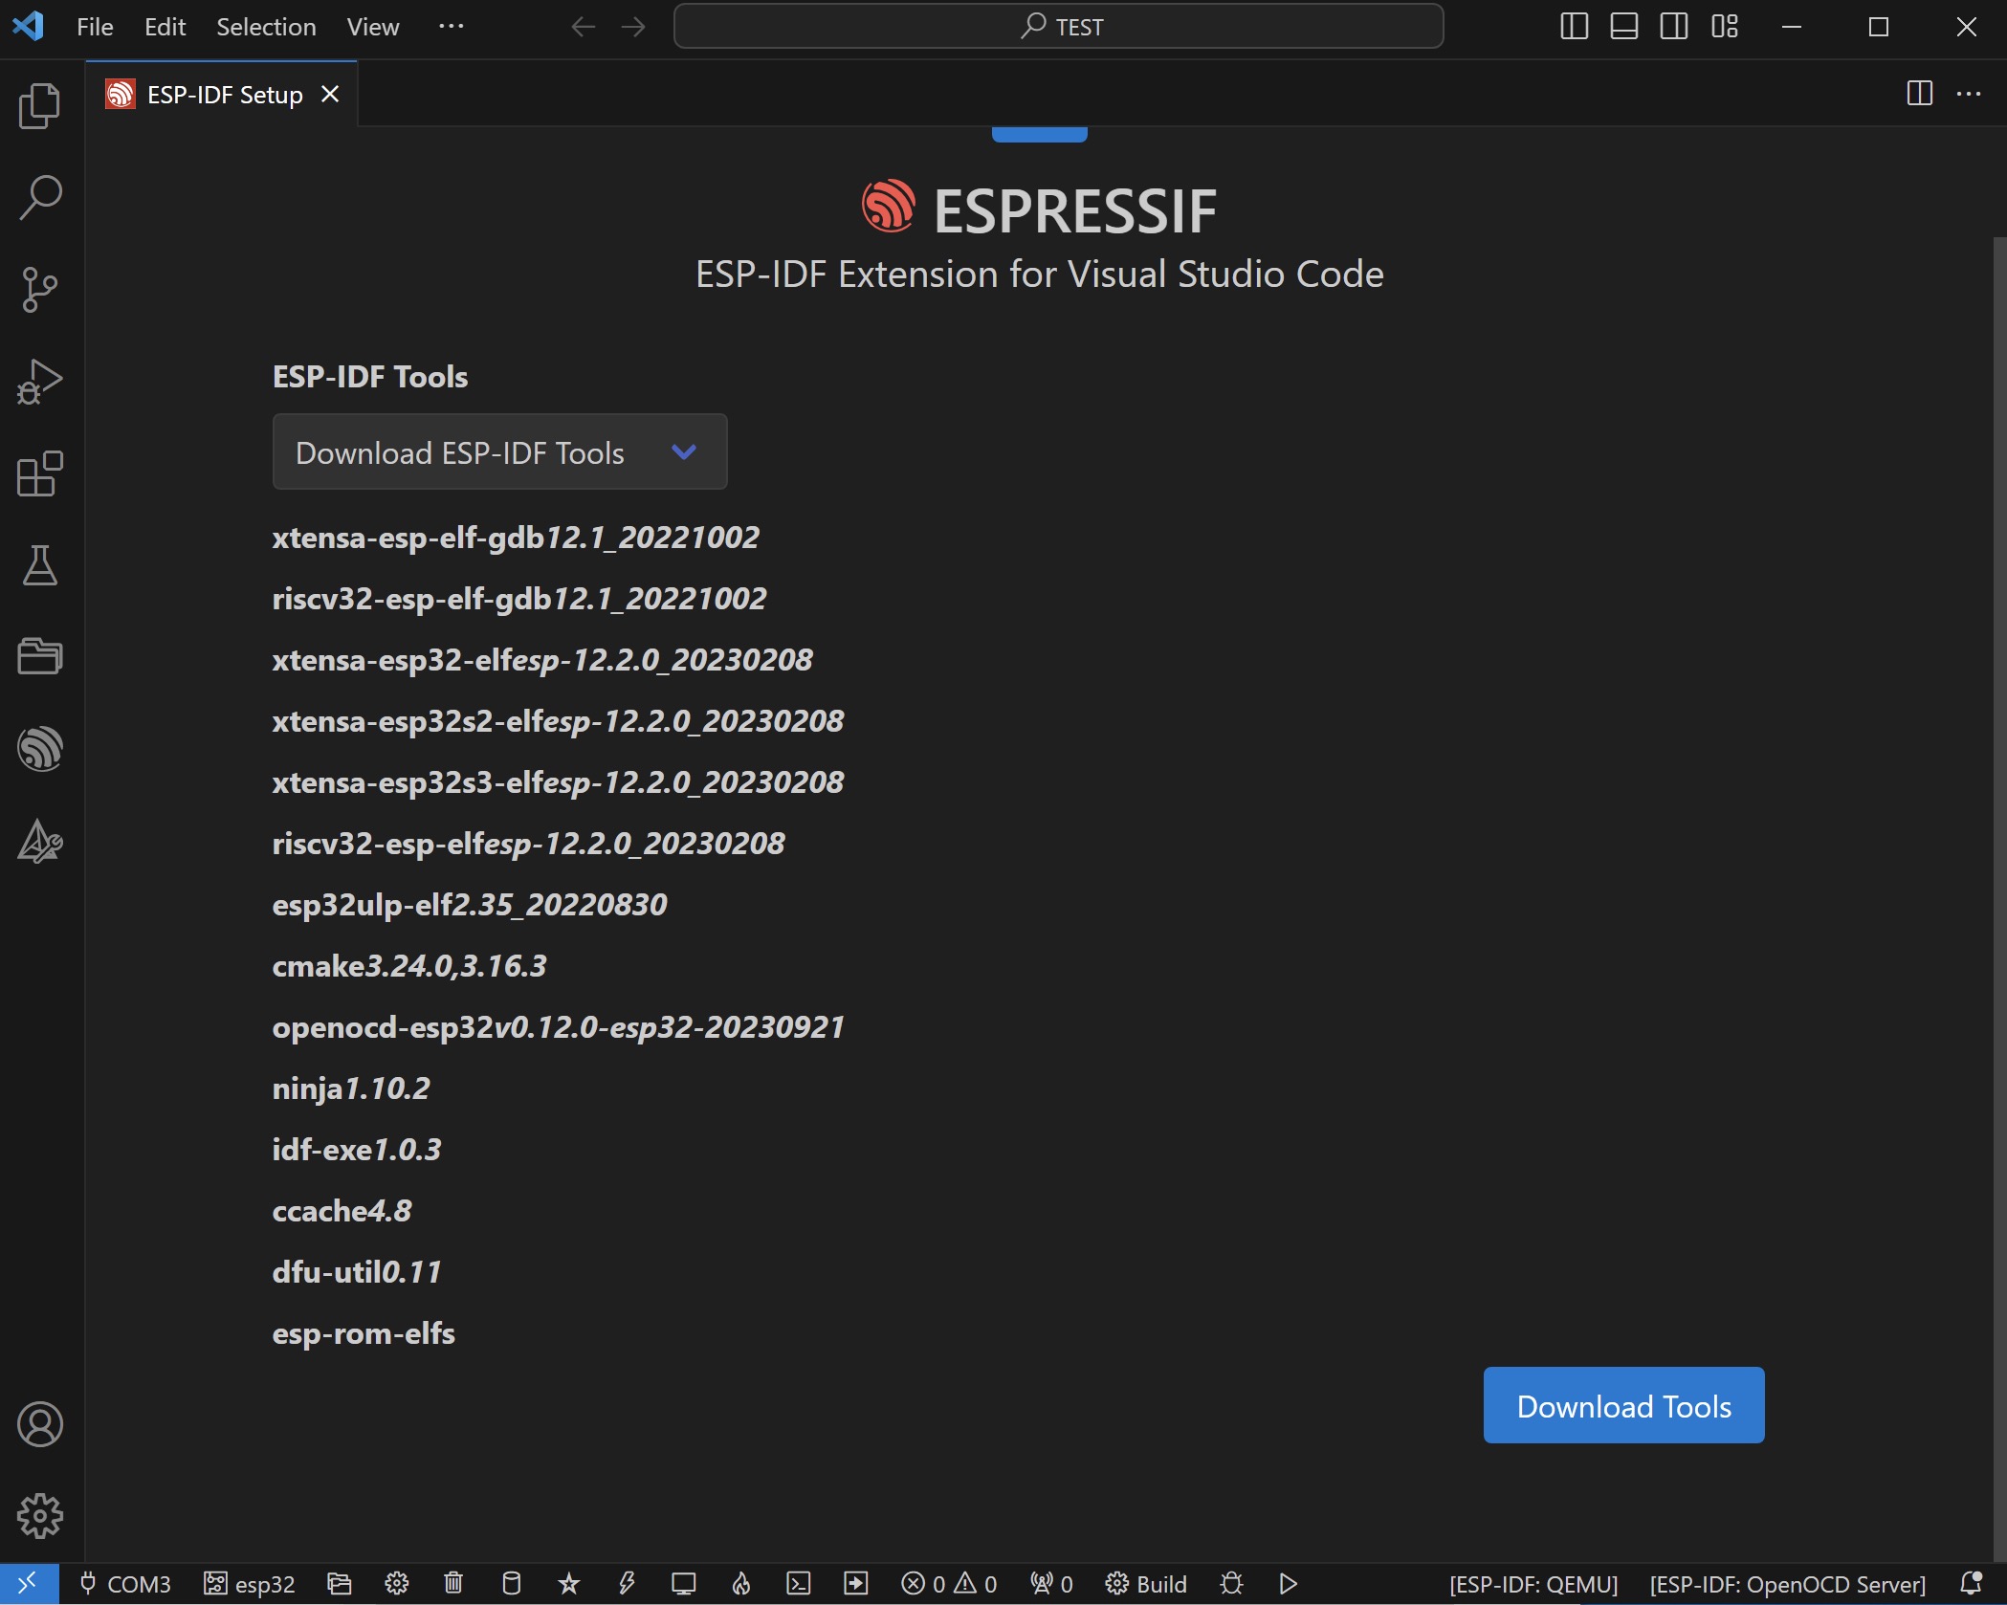Screen dimensions: 2007x1605
Task: Click the flame build-flash-monitor icon
Action: 741,1584
